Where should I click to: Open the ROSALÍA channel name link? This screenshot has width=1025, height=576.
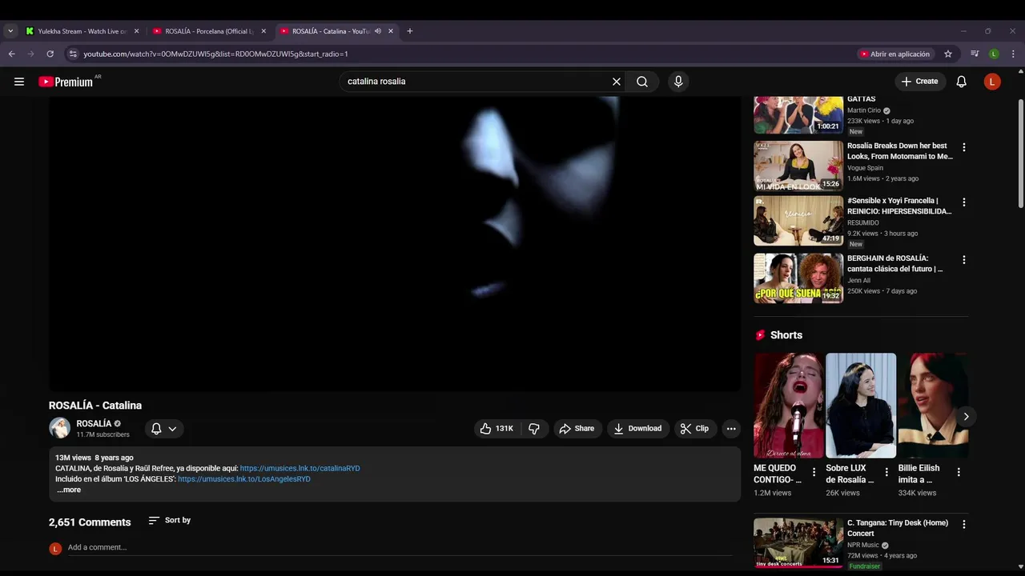pos(94,424)
